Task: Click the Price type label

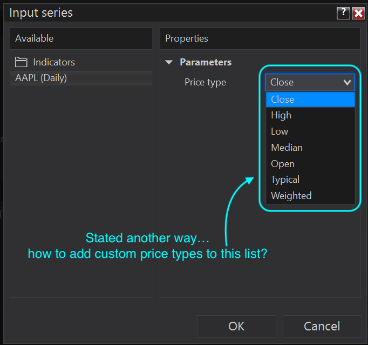Action: point(205,82)
